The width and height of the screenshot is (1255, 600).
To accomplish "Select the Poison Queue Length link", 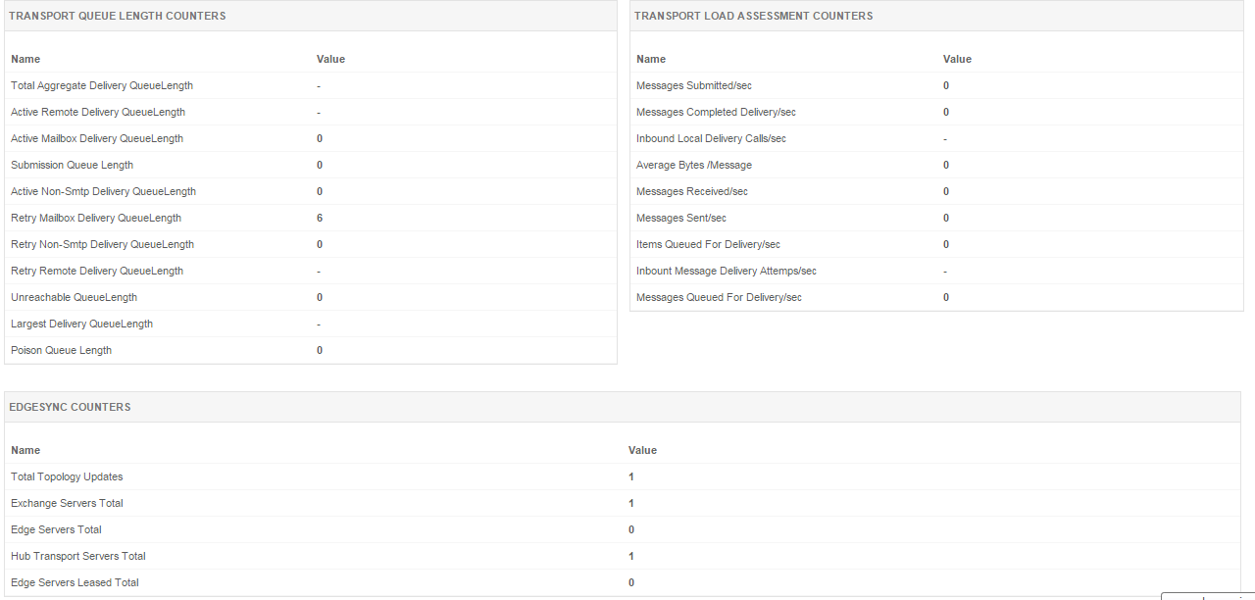I will coord(61,351).
